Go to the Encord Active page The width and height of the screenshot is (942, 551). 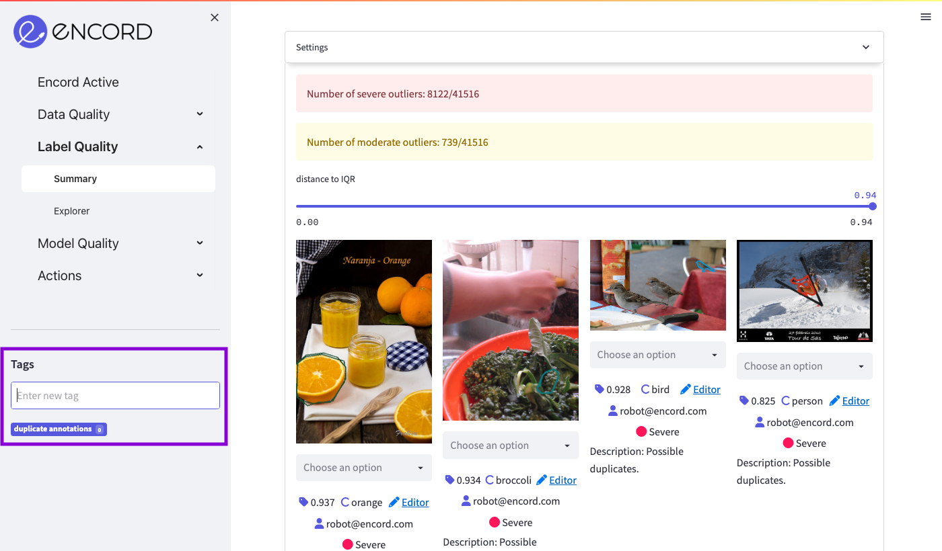pos(78,82)
